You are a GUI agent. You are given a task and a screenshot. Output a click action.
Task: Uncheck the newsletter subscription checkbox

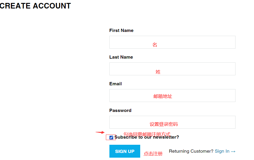point(111,137)
